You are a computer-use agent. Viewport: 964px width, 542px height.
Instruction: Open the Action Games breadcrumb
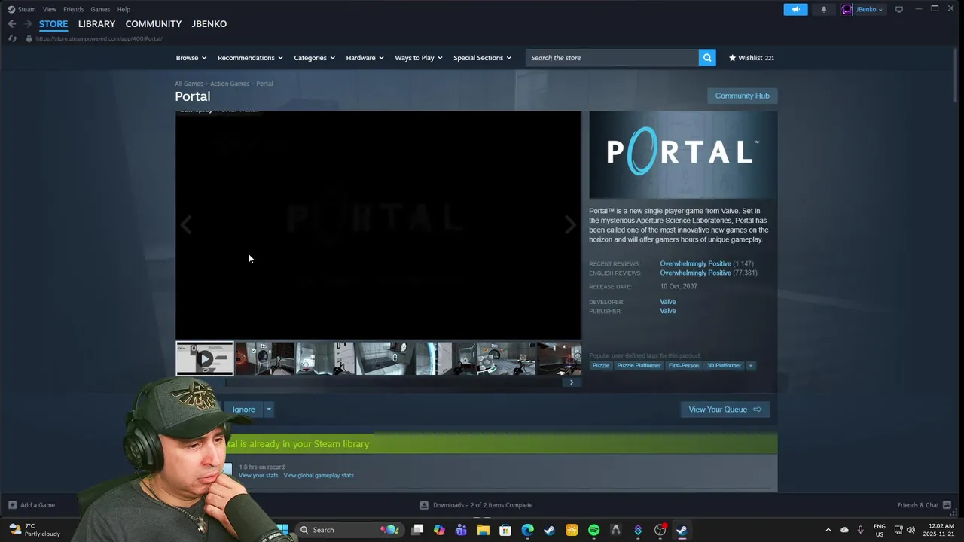pos(230,84)
